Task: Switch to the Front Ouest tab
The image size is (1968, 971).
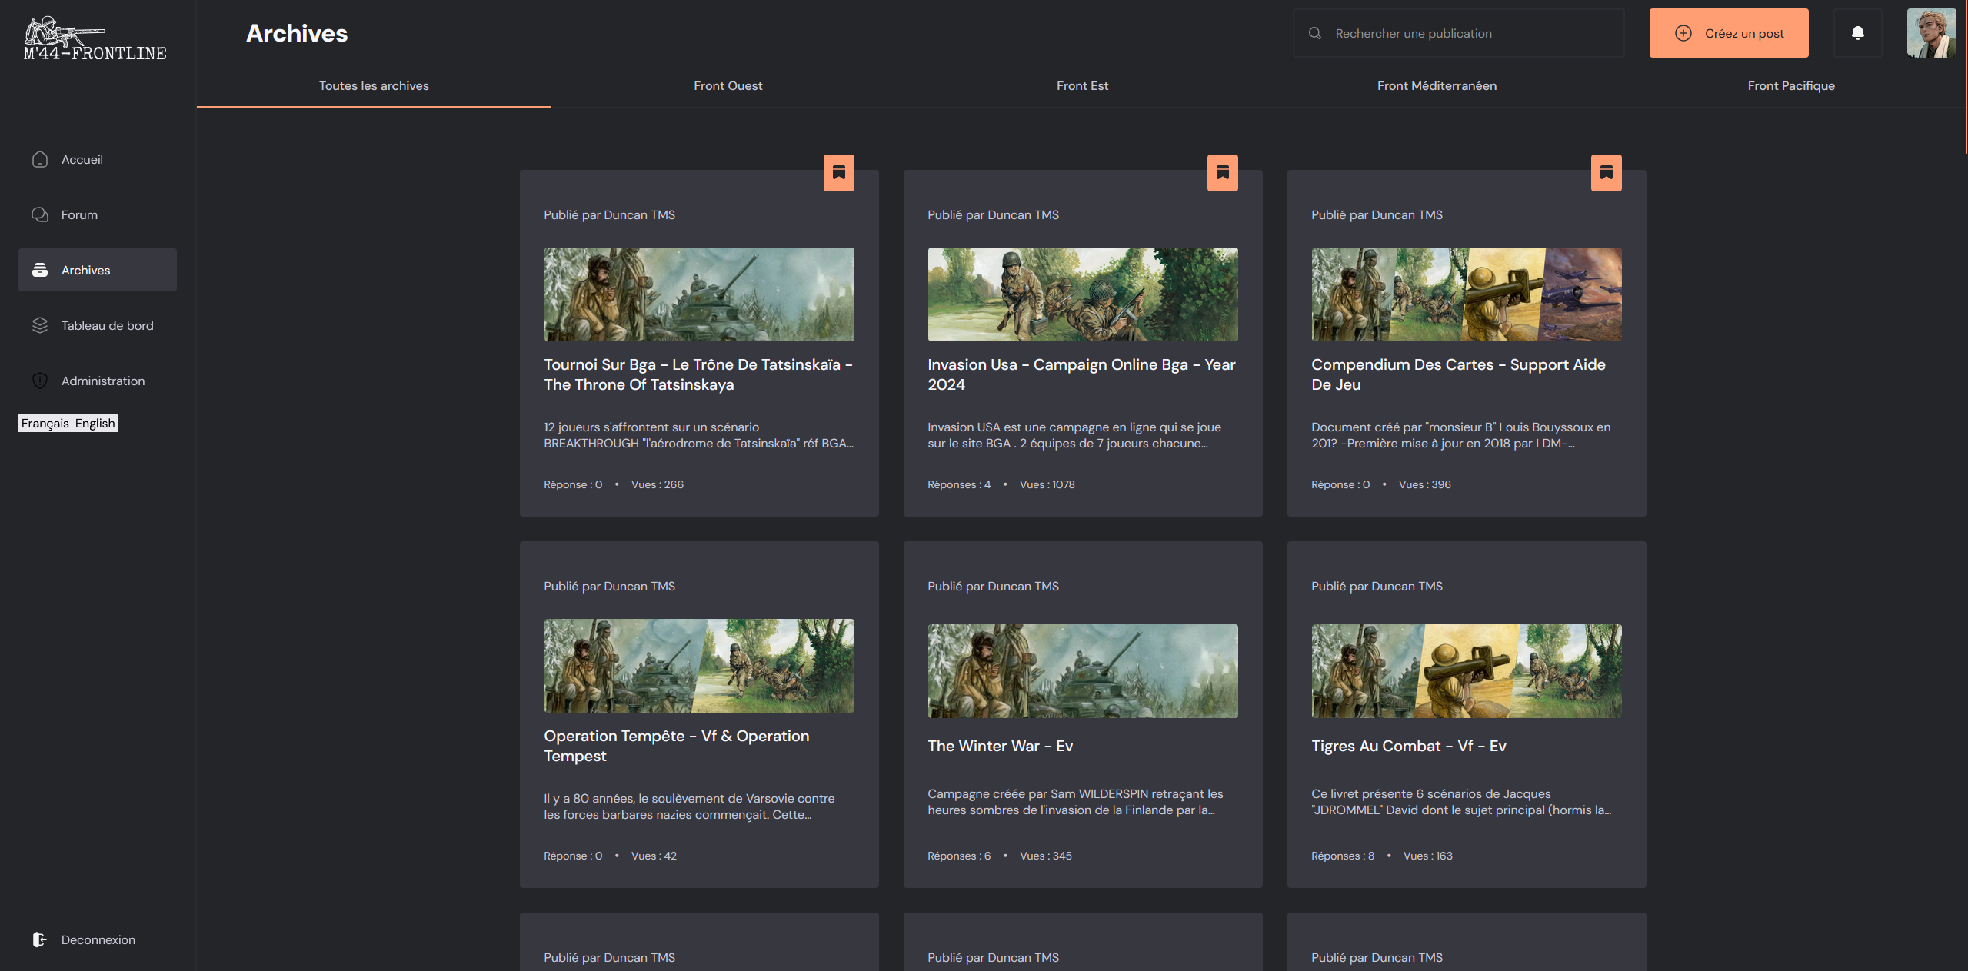Action: [728, 85]
